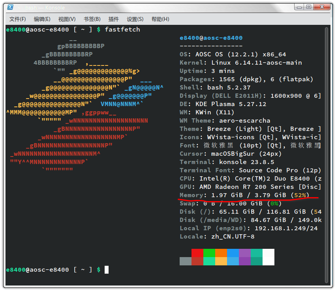The image size is (336, 291).
Task: Click the white cursor block at the prompt
Action: point(107,270)
